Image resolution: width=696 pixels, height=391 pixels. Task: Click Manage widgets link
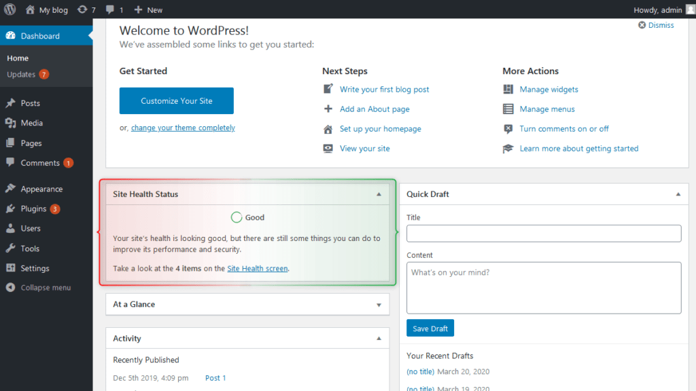[549, 89]
